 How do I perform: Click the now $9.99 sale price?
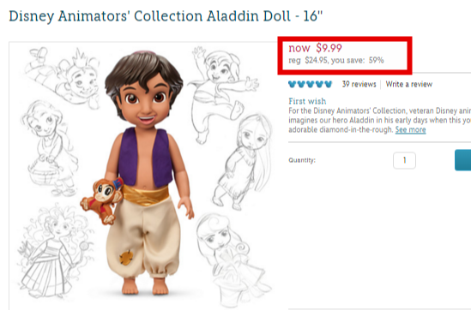315,48
